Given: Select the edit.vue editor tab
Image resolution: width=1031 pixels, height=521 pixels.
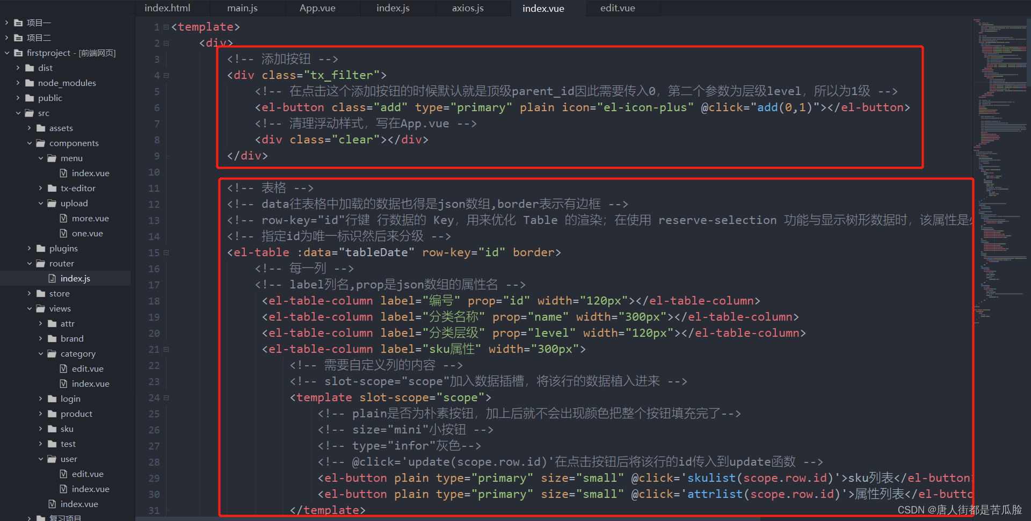Looking at the screenshot, I should [x=618, y=8].
